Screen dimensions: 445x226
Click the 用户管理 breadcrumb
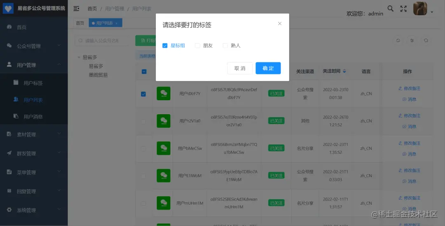[115, 9]
